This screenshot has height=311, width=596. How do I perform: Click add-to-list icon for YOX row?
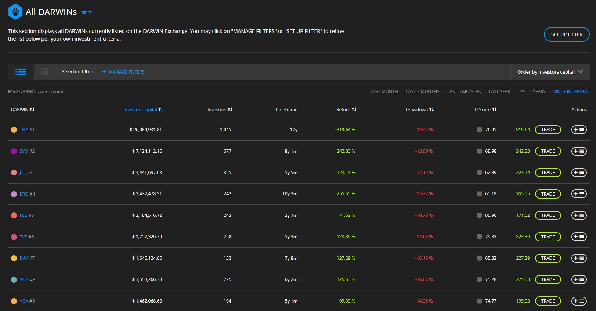pyautogui.click(x=579, y=301)
